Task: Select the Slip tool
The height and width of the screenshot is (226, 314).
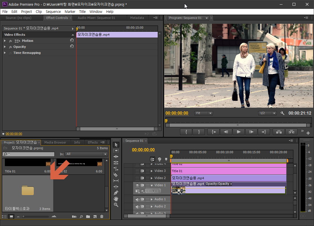Action: (116, 181)
